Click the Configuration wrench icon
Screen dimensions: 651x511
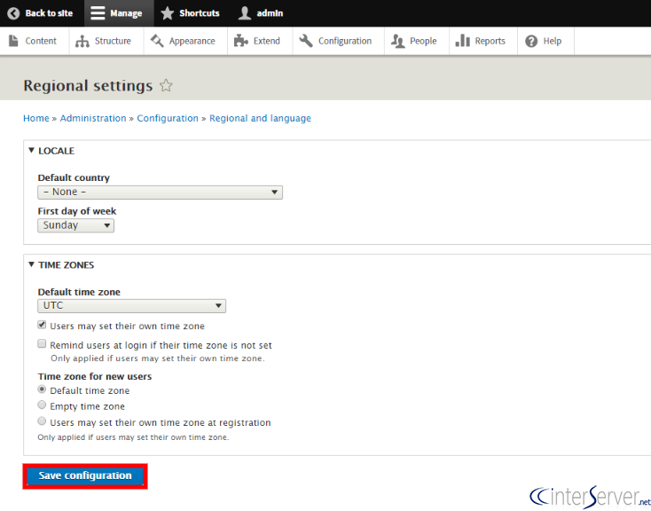306,41
